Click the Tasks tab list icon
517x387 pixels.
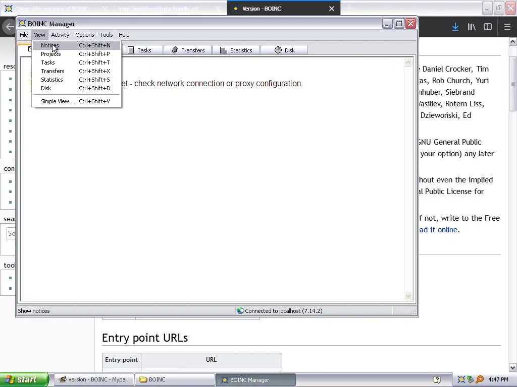(x=131, y=50)
